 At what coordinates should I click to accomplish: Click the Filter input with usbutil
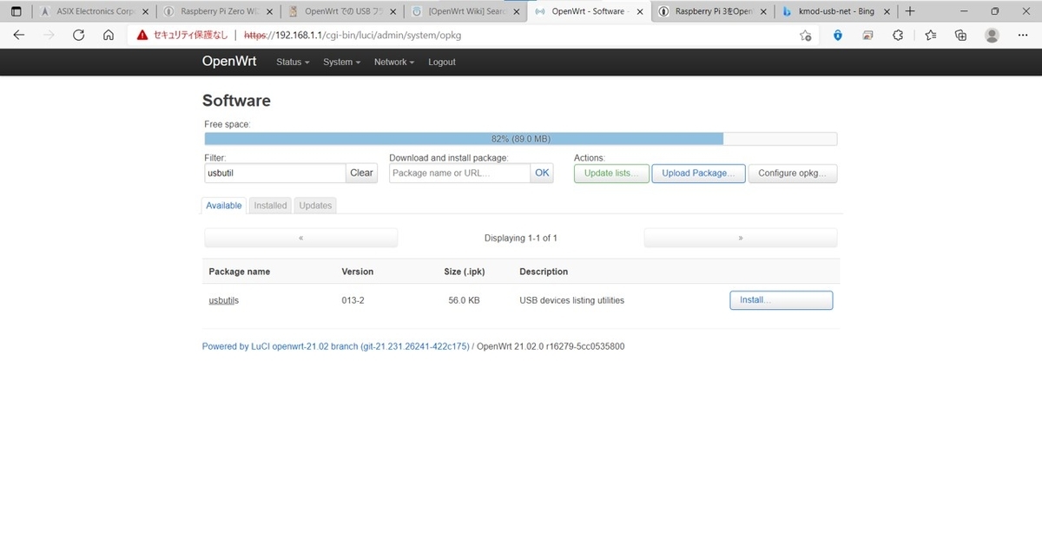(275, 173)
